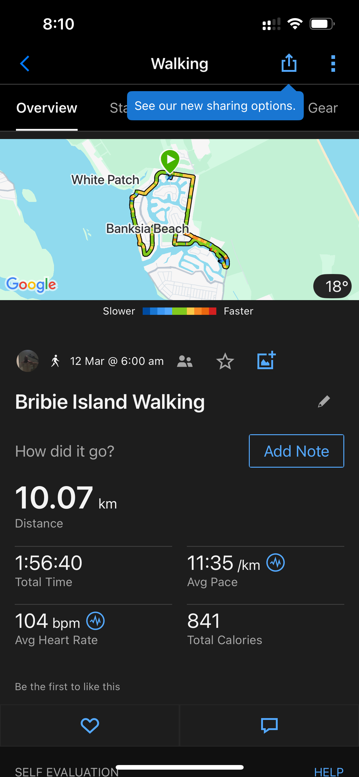This screenshot has height=777, width=359.
Task: Edit the Bribie Island Walking title
Action: pos(324,401)
